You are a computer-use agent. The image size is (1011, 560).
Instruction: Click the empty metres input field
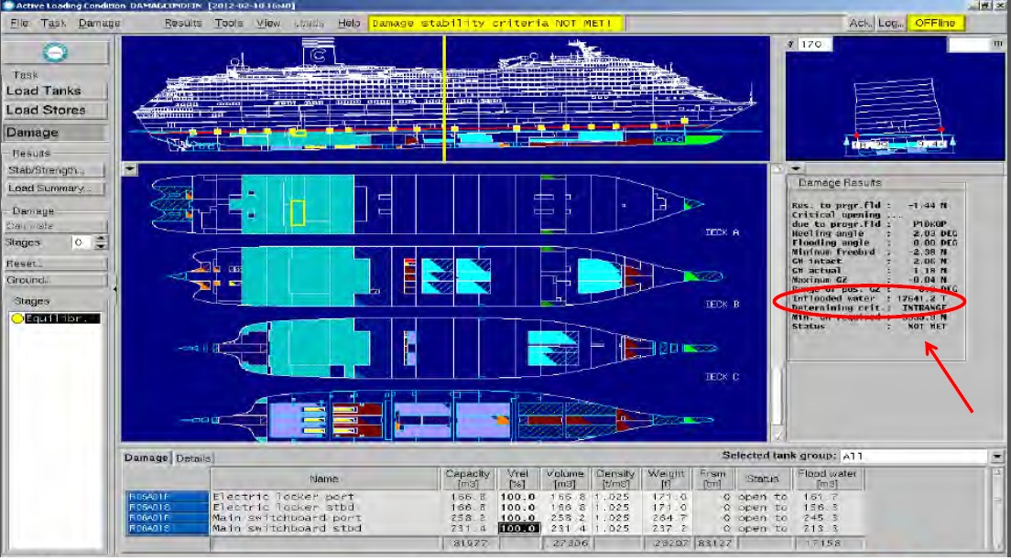(969, 45)
